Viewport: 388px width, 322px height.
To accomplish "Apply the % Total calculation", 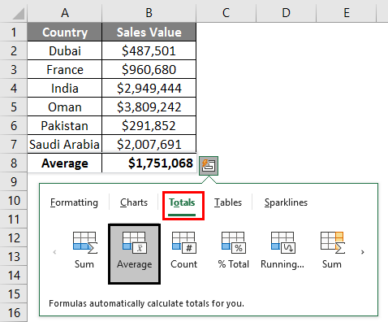I will (x=234, y=250).
